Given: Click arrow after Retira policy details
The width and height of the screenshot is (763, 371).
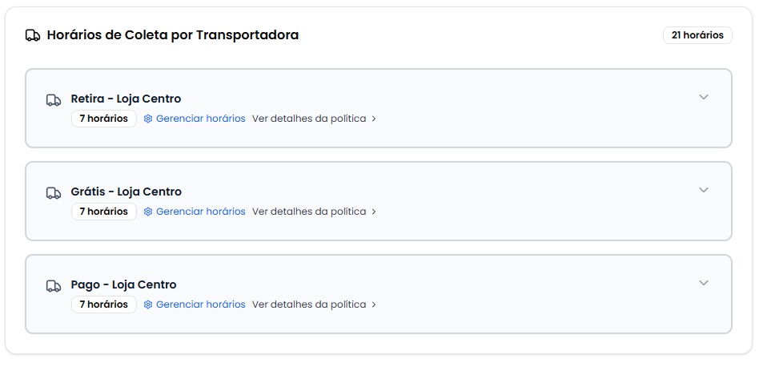Looking at the screenshot, I should pos(374,119).
